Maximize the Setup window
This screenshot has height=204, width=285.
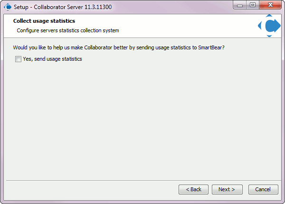pos(253,5)
